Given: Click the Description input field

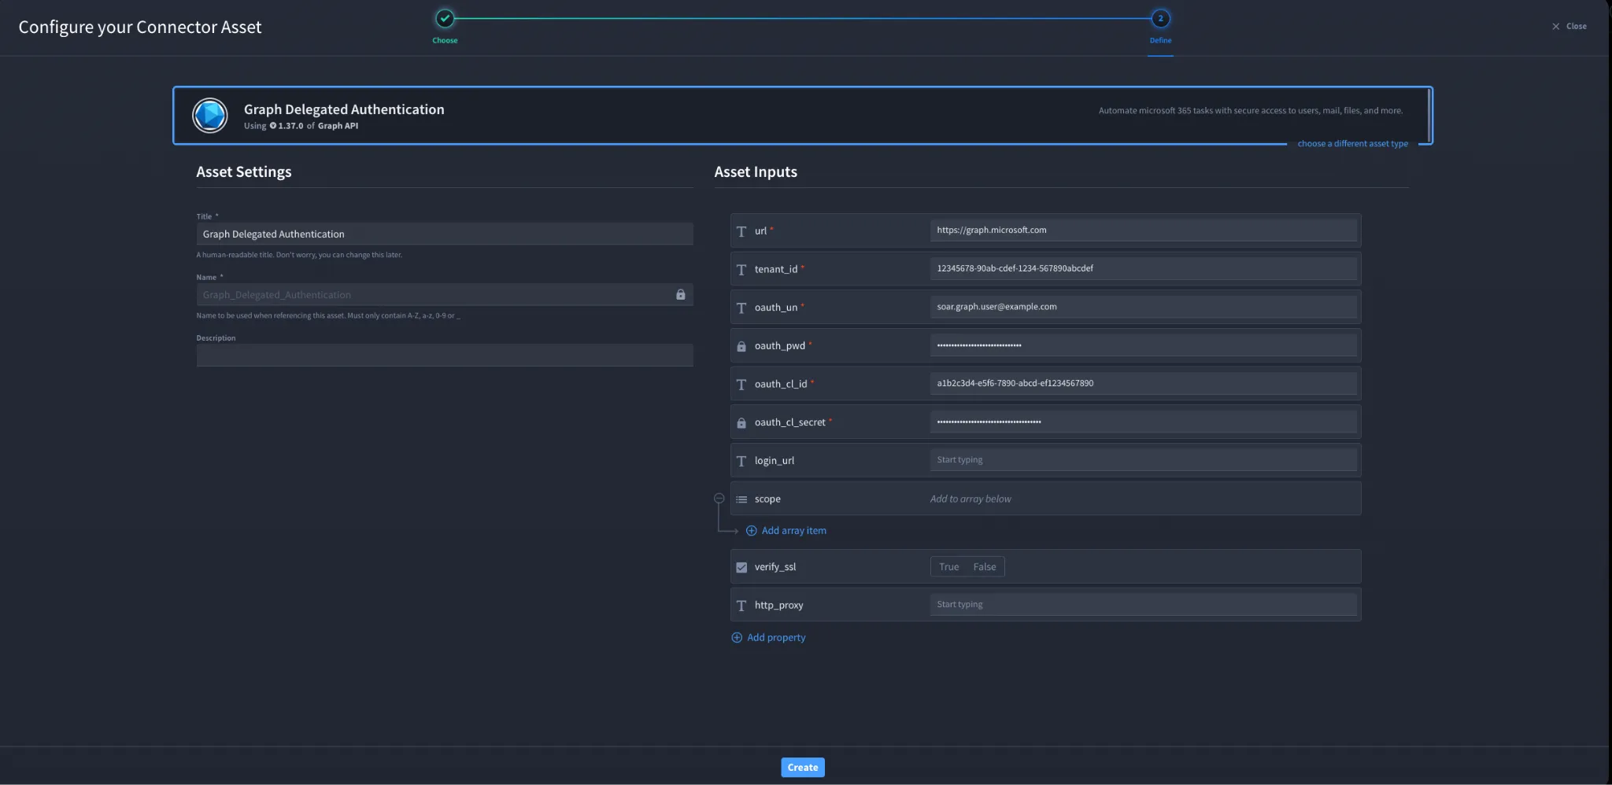Looking at the screenshot, I should click(445, 356).
